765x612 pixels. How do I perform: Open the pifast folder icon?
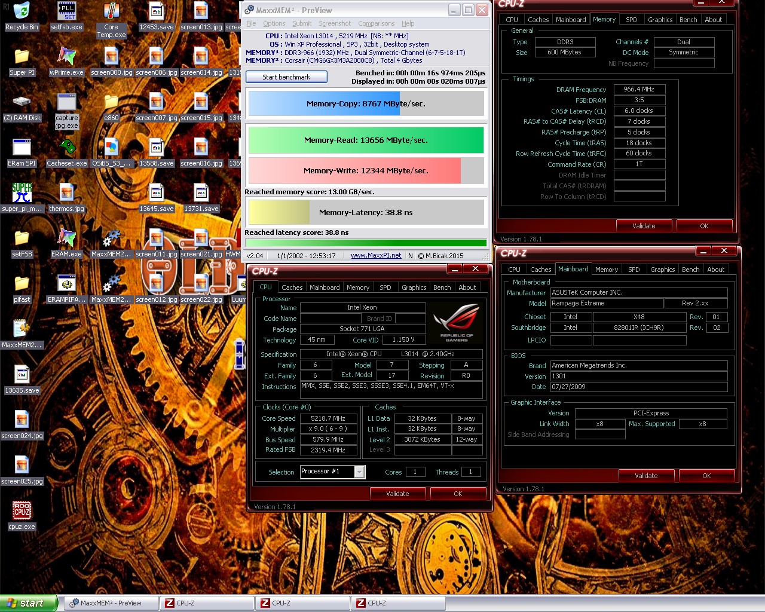click(x=22, y=289)
